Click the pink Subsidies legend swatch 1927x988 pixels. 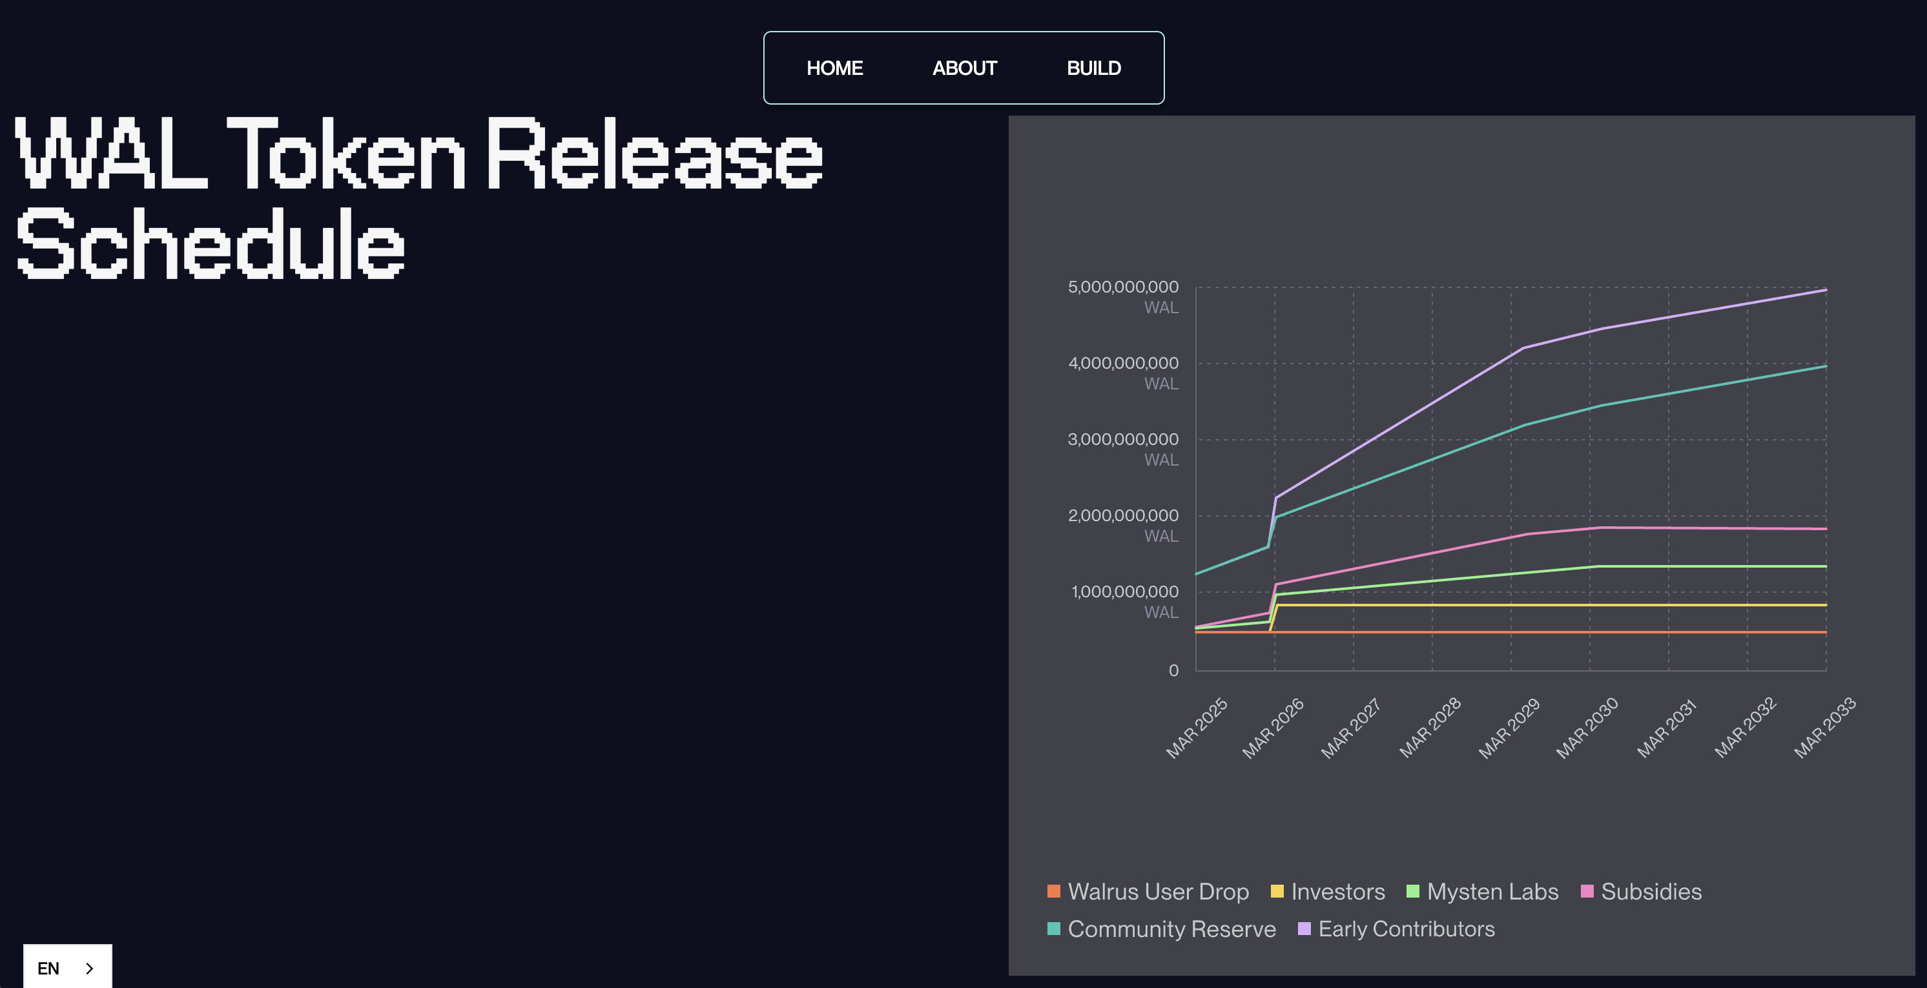1587,890
